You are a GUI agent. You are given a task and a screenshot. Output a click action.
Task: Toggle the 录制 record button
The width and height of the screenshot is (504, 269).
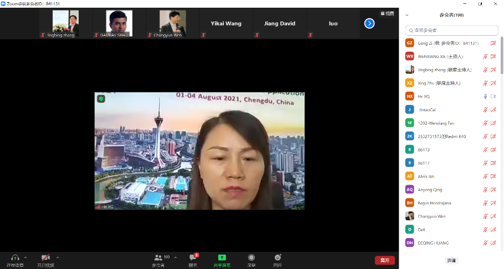point(251,260)
